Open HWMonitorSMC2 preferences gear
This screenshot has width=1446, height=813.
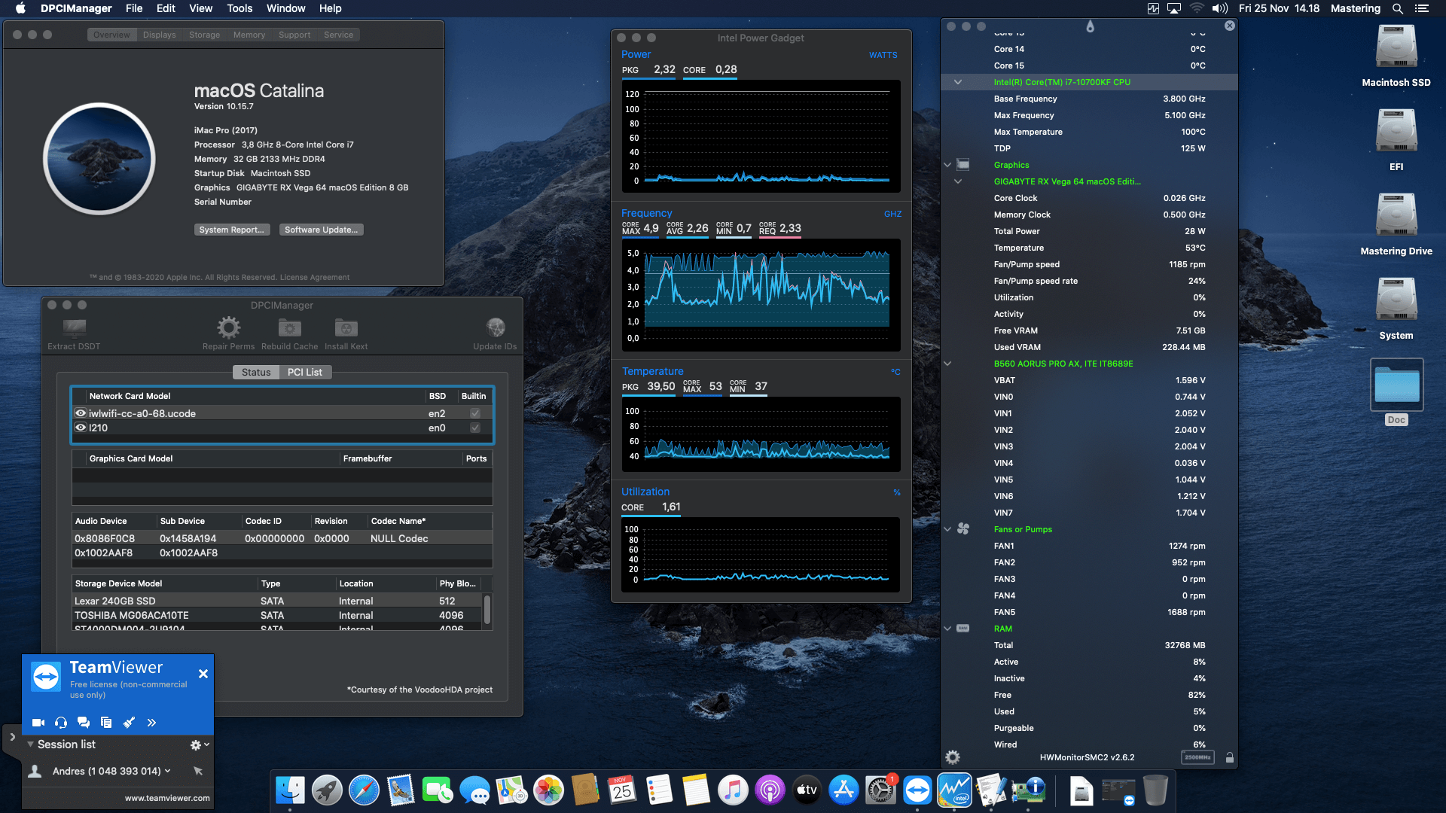click(x=953, y=757)
